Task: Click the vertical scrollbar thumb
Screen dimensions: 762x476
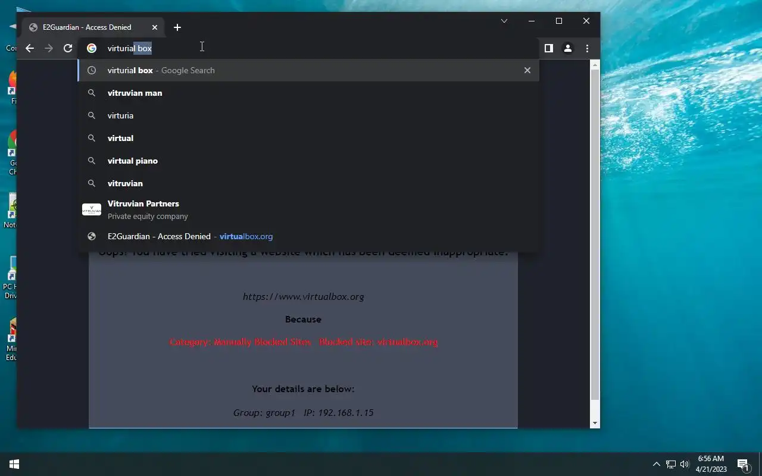Action: pyautogui.click(x=595, y=234)
